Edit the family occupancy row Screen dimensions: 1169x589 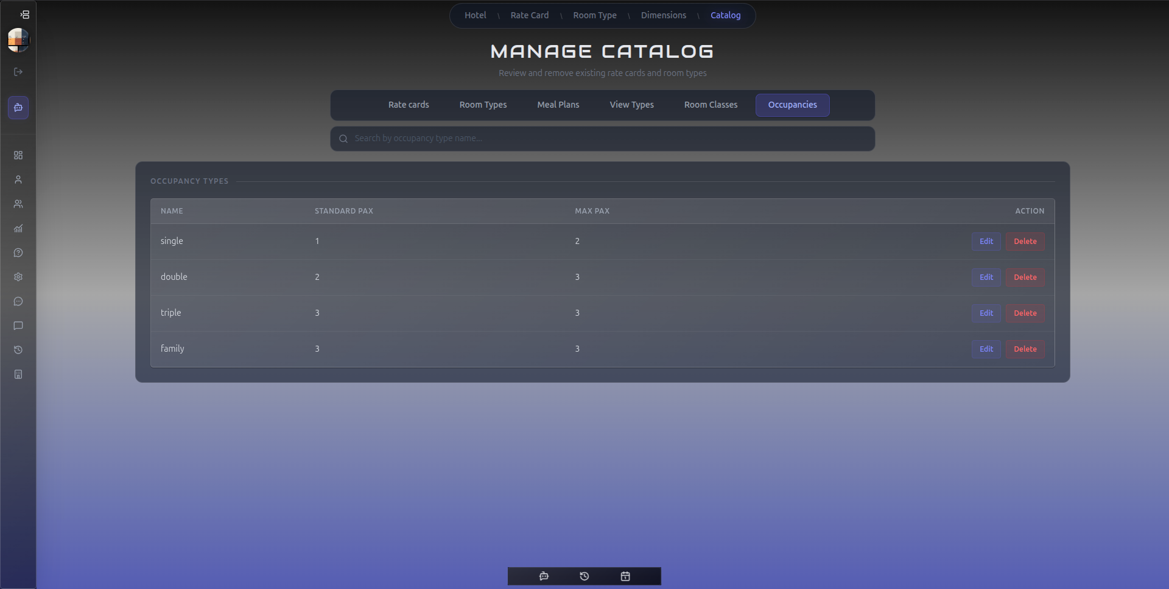(986, 349)
